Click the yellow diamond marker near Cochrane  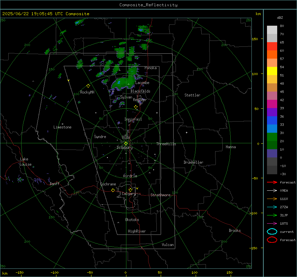pyautogui.click(x=113, y=190)
